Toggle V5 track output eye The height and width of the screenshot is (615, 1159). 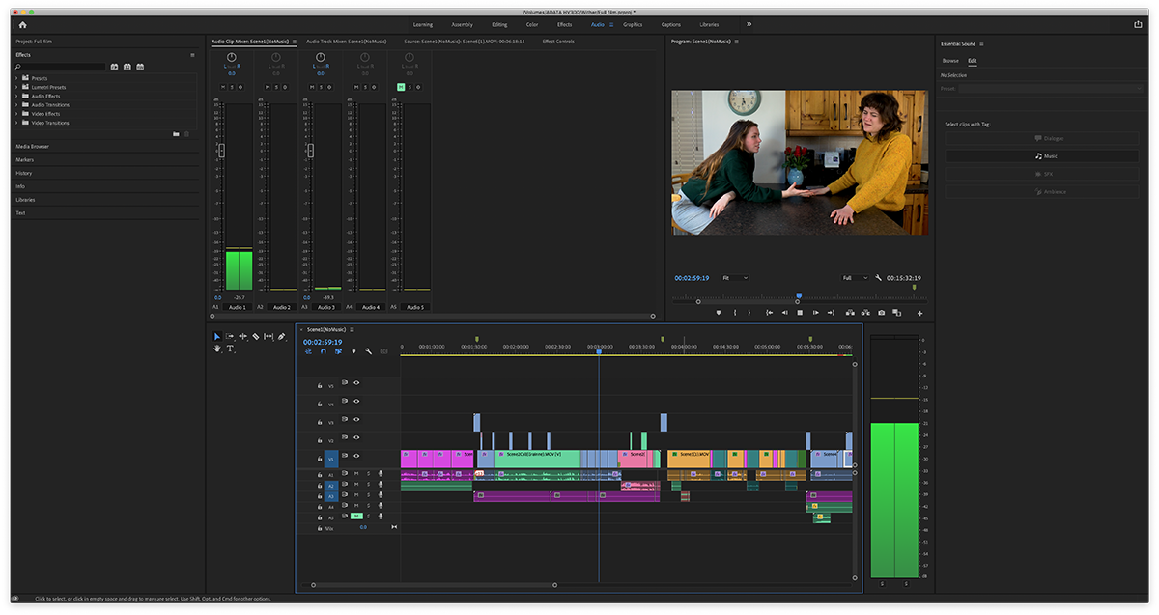[x=356, y=382]
